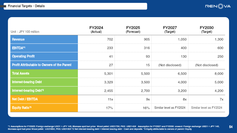237x133 pixels.
Task: Click FY2030 Similar level as FY2024 cell
Action: 207,108
